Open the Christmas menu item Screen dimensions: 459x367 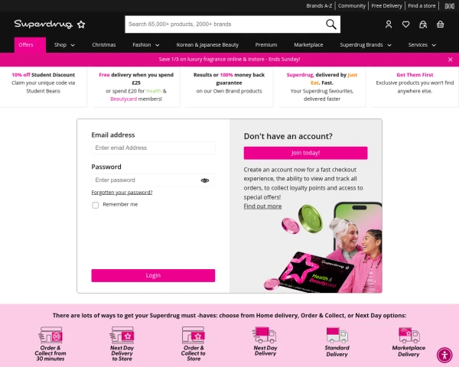[x=103, y=45]
